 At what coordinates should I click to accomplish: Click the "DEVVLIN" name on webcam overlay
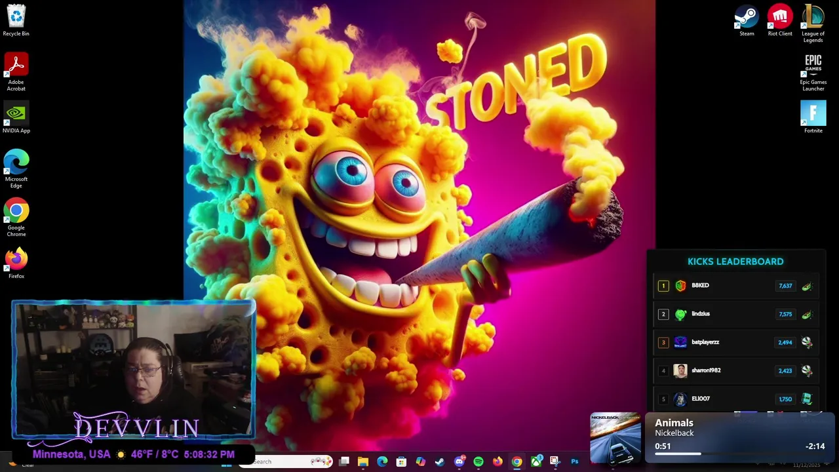[136, 427]
